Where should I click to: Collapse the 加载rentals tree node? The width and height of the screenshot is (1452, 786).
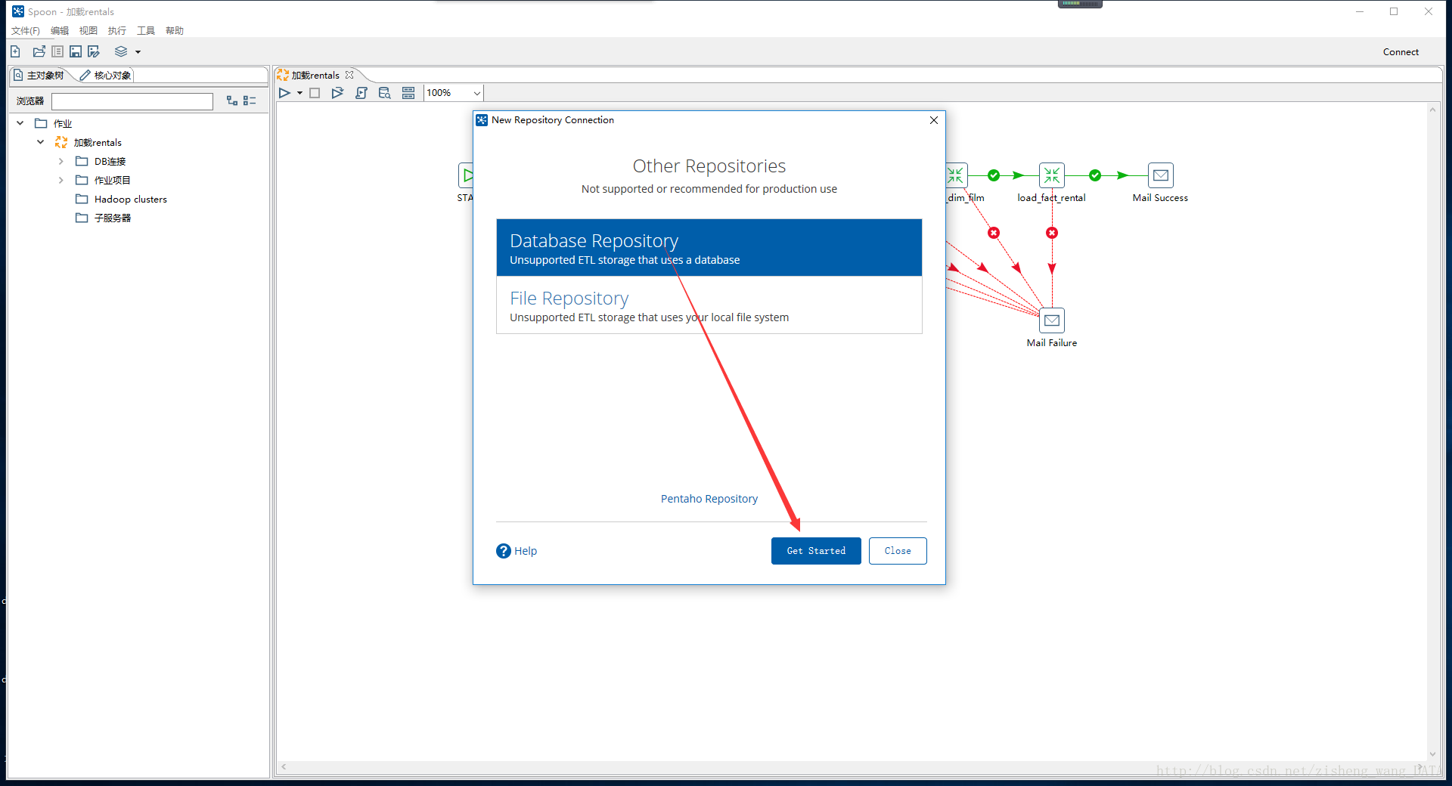click(41, 142)
